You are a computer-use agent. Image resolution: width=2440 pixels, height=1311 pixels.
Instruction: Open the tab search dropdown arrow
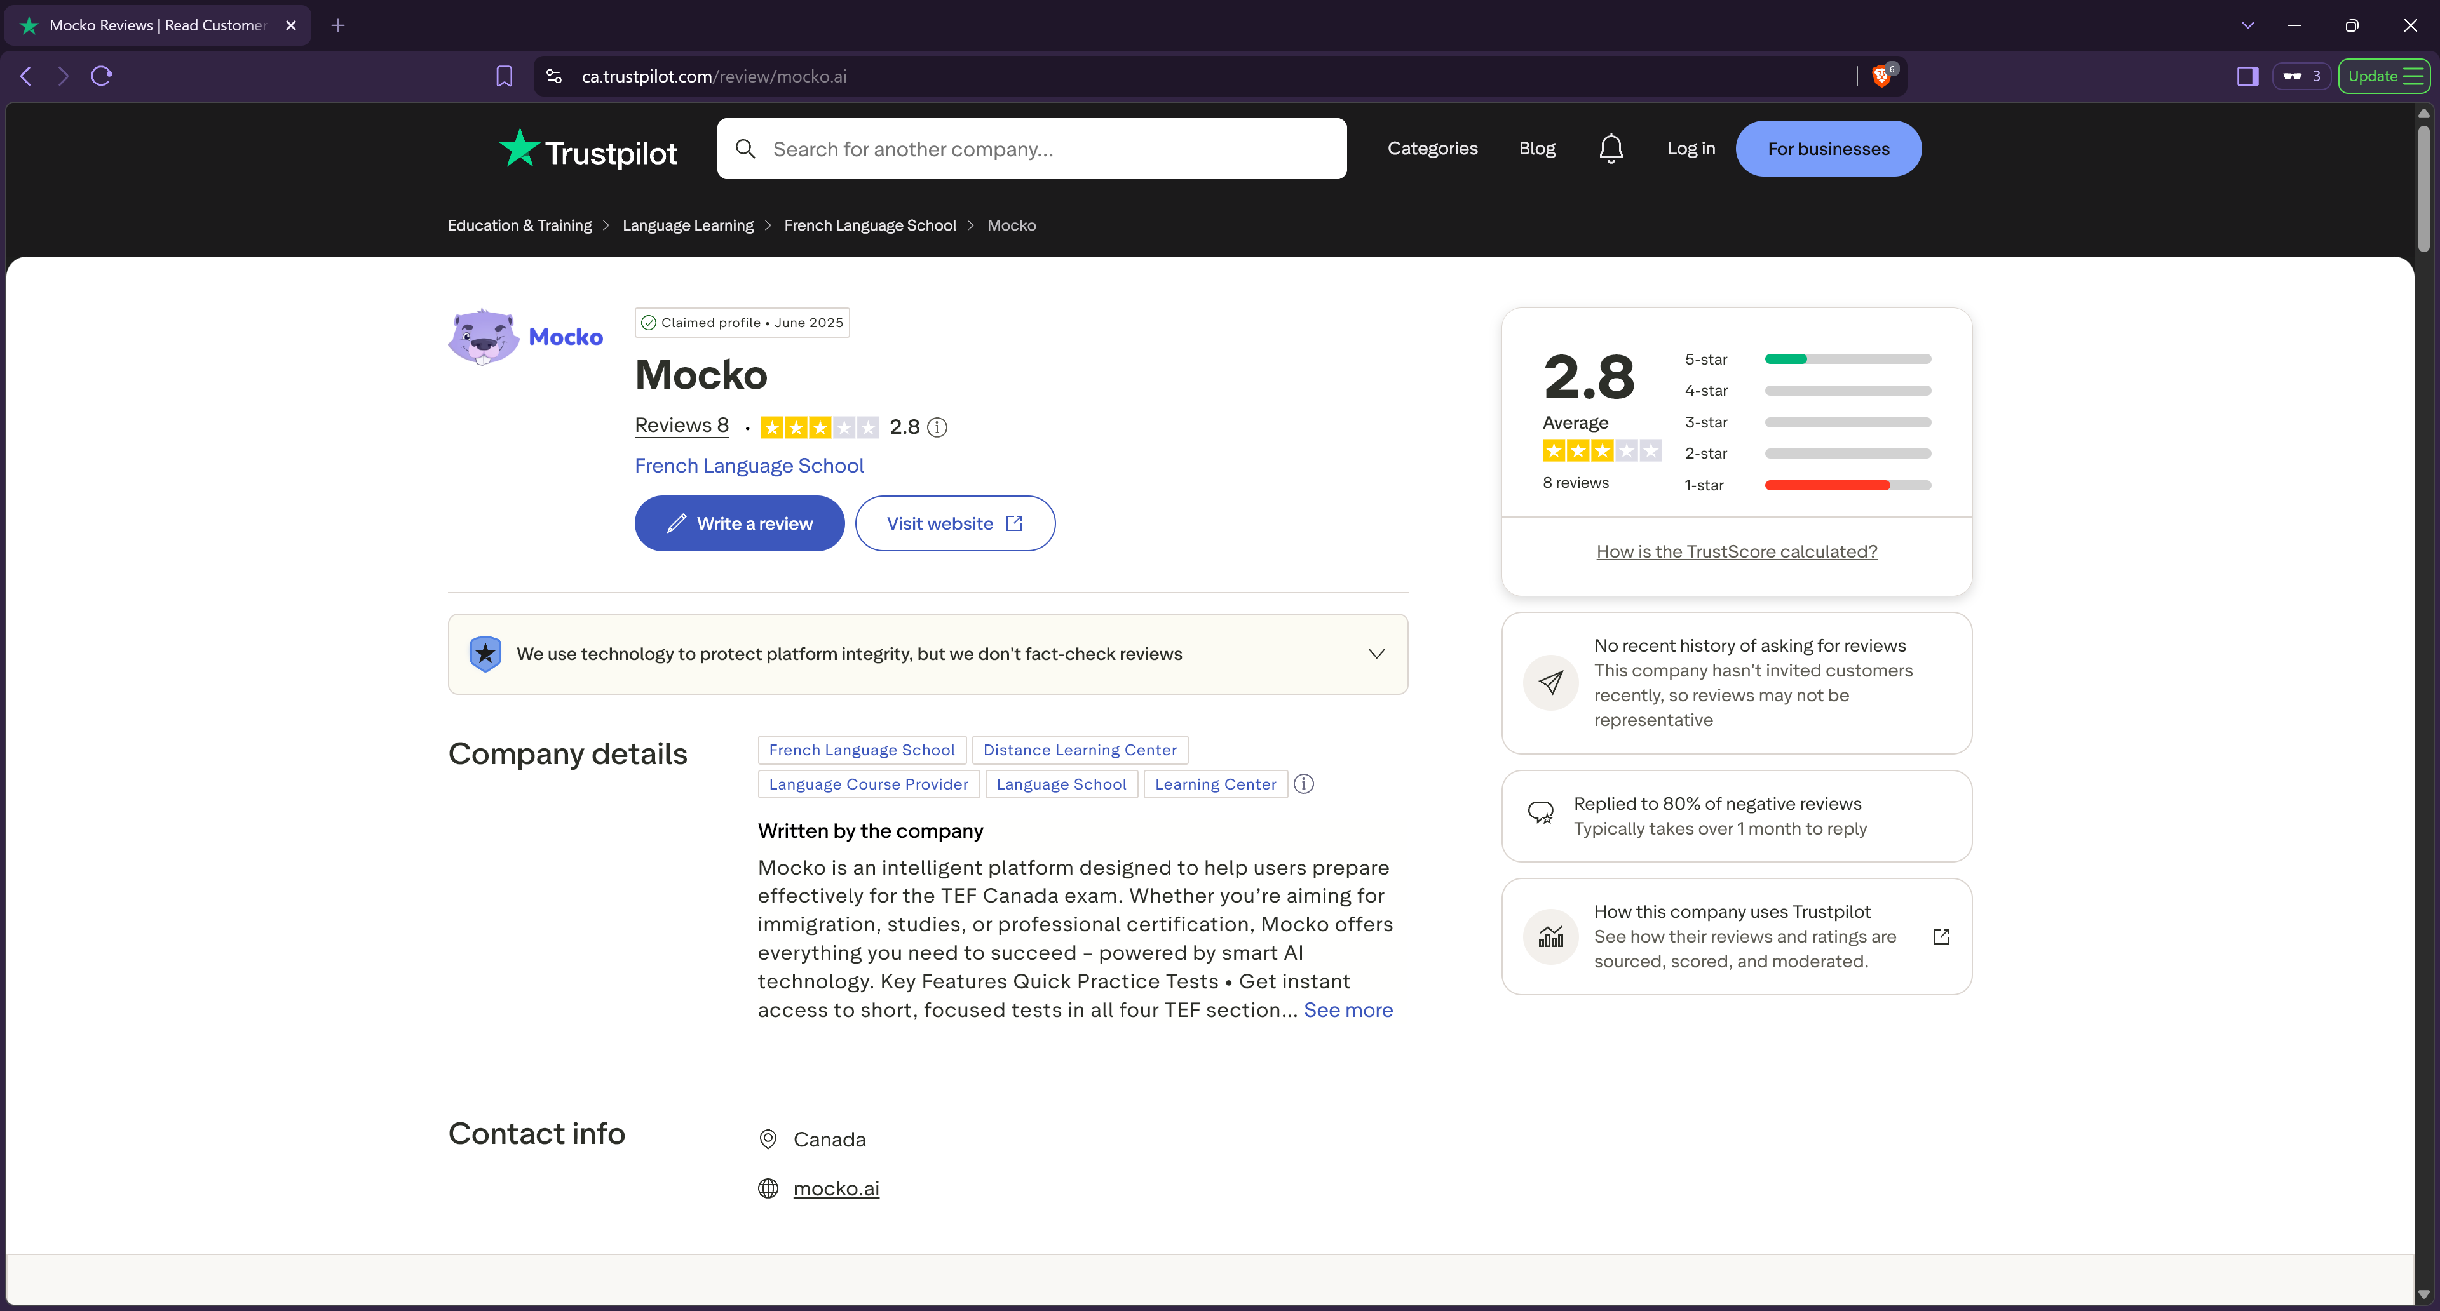(x=2247, y=25)
